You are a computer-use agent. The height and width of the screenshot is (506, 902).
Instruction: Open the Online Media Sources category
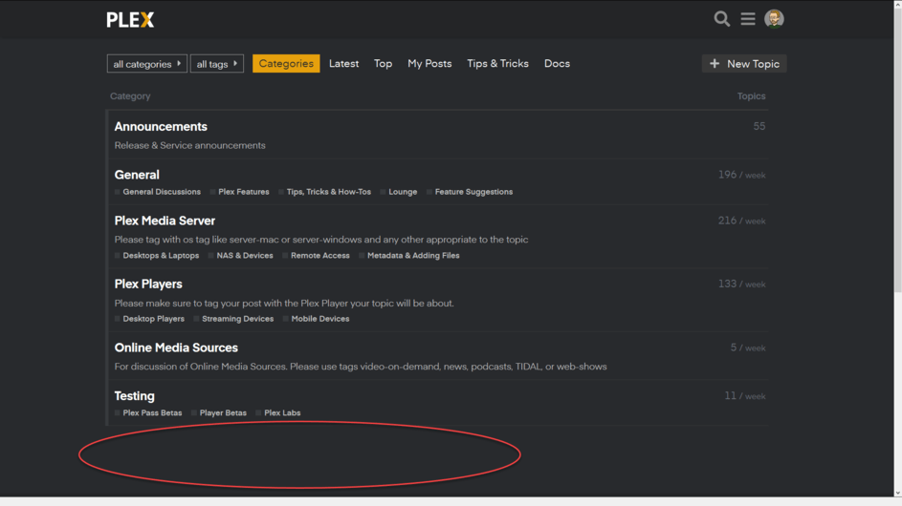176,348
